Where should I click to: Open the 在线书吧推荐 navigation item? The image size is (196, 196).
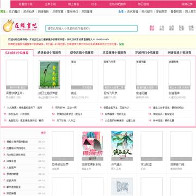117,4
